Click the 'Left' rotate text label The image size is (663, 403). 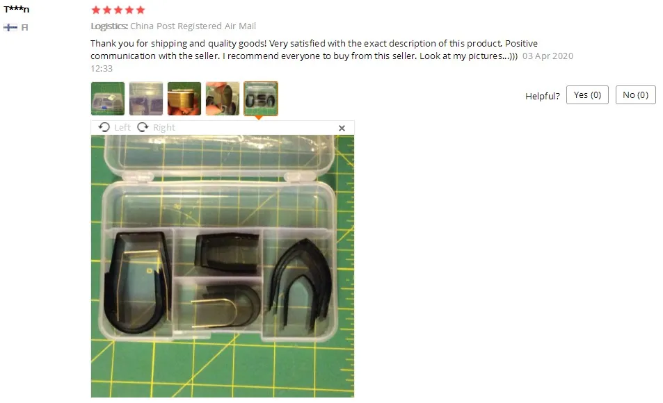122,128
